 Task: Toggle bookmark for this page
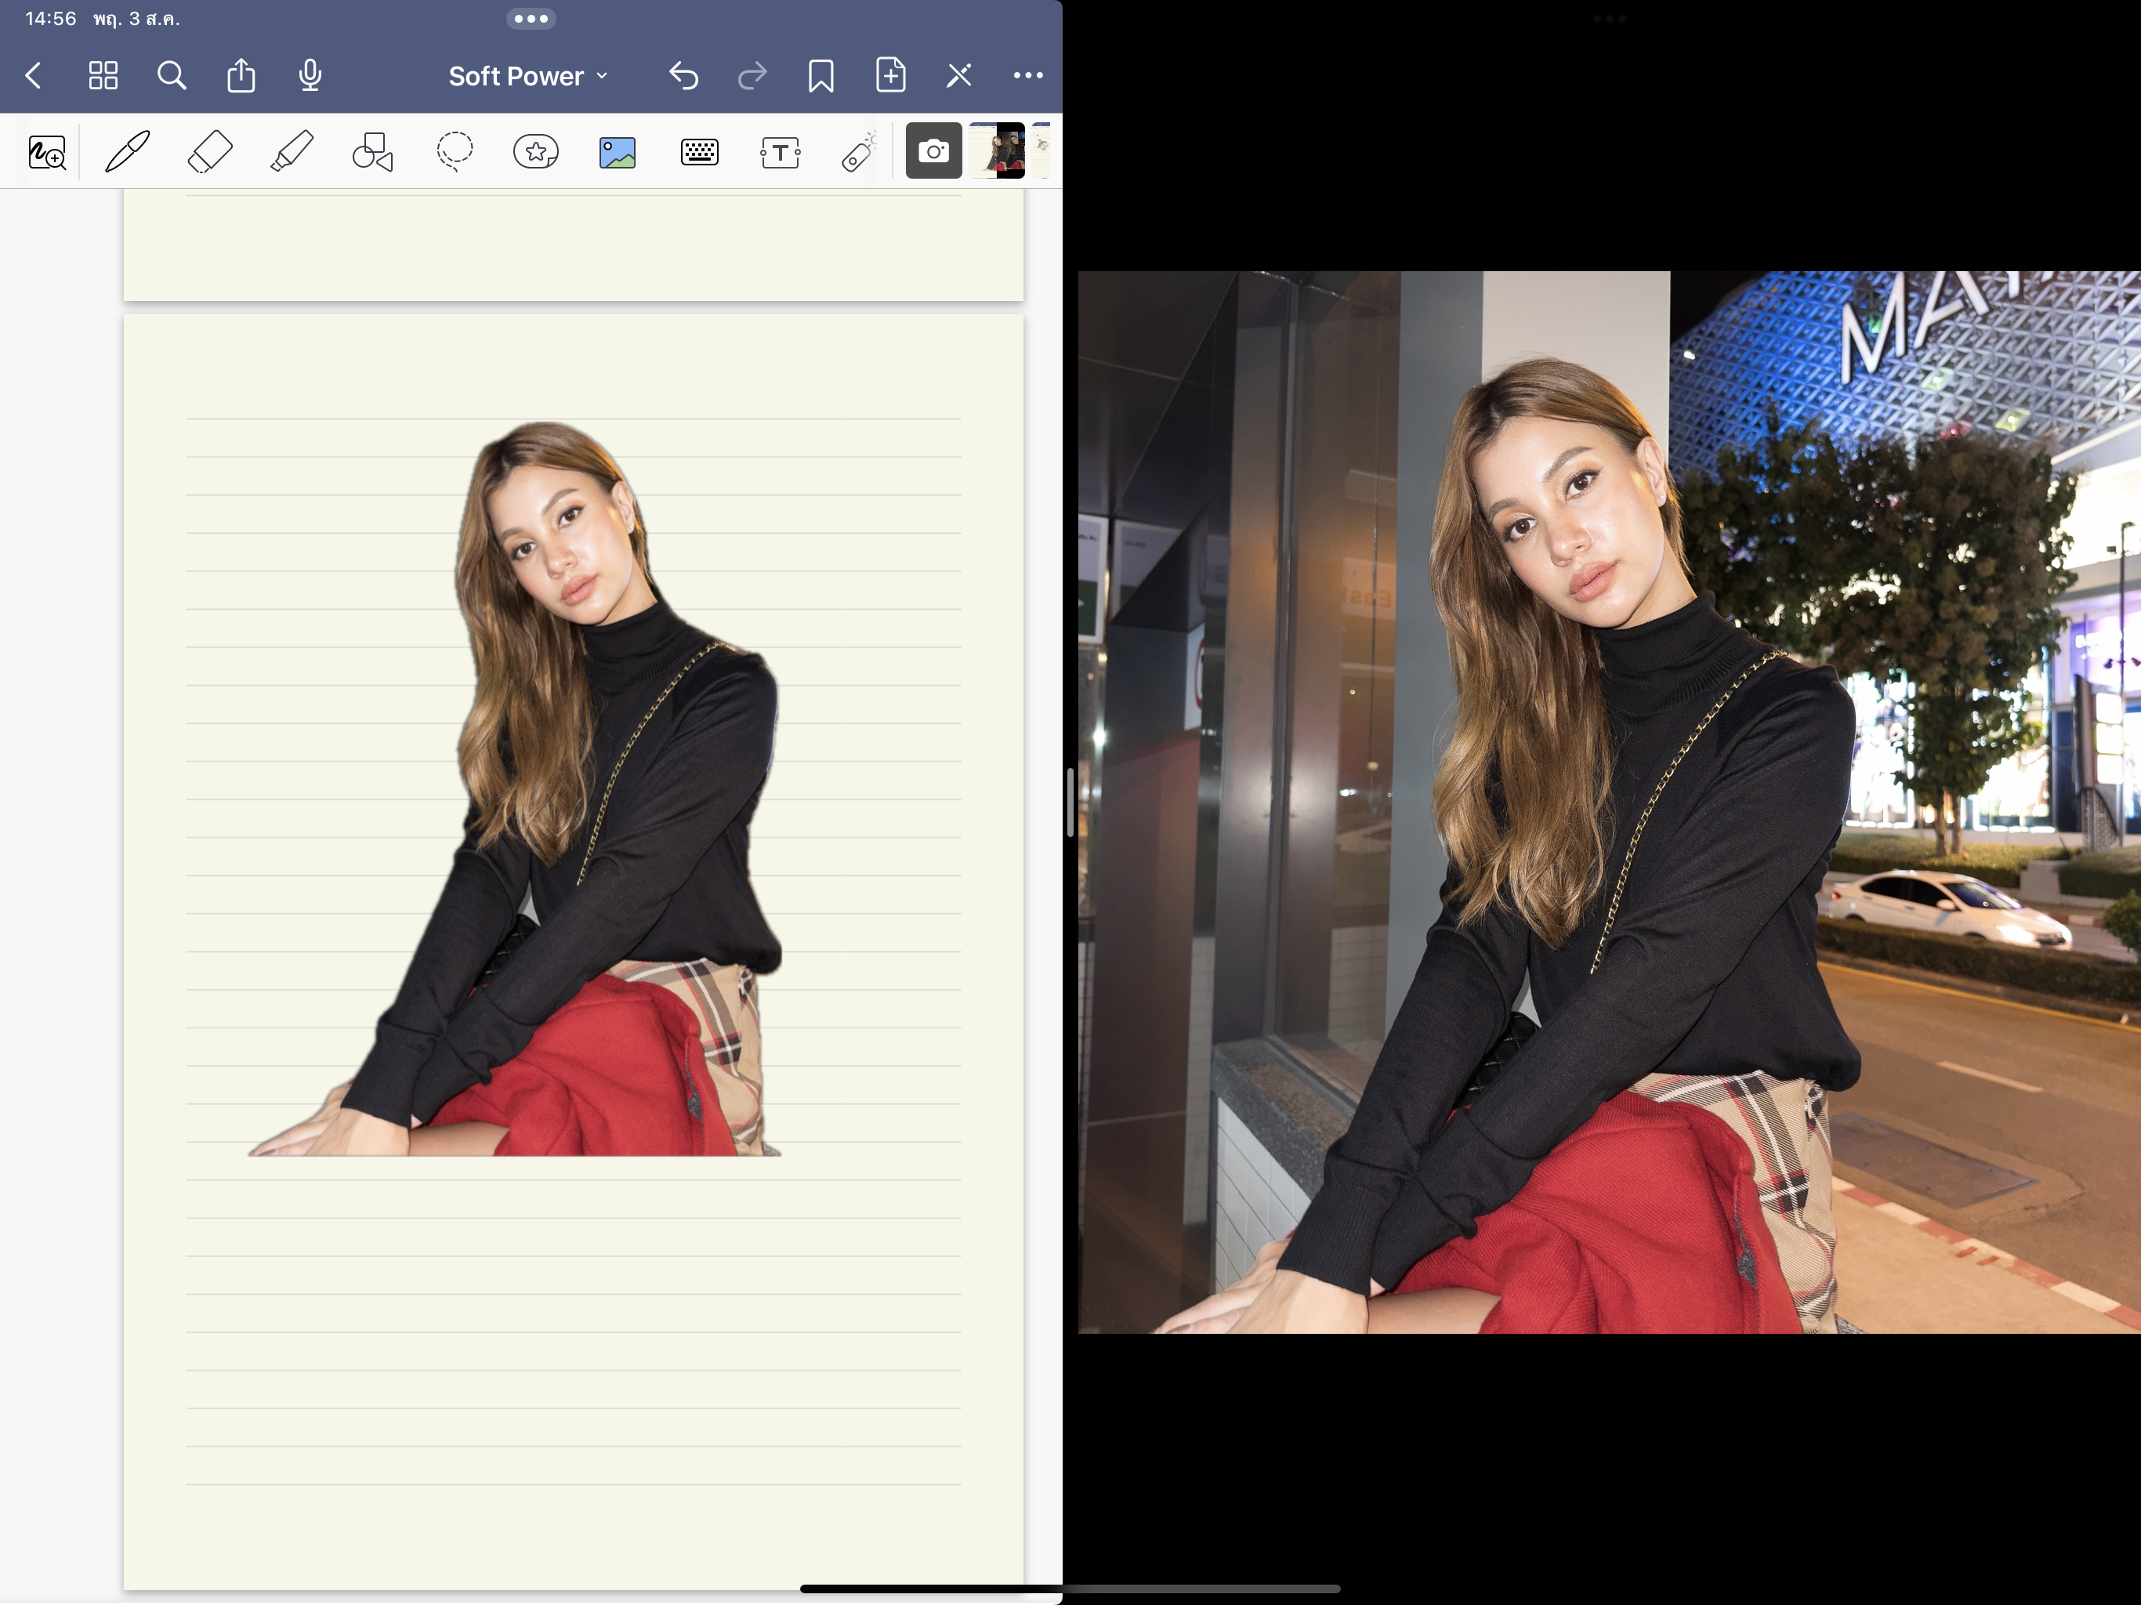821,75
